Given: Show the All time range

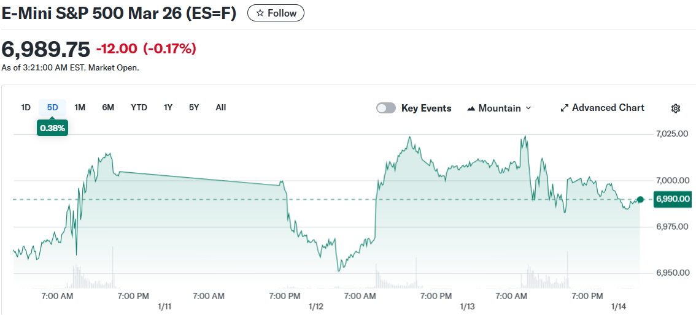Looking at the screenshot, I should click(x=221, y=107).
